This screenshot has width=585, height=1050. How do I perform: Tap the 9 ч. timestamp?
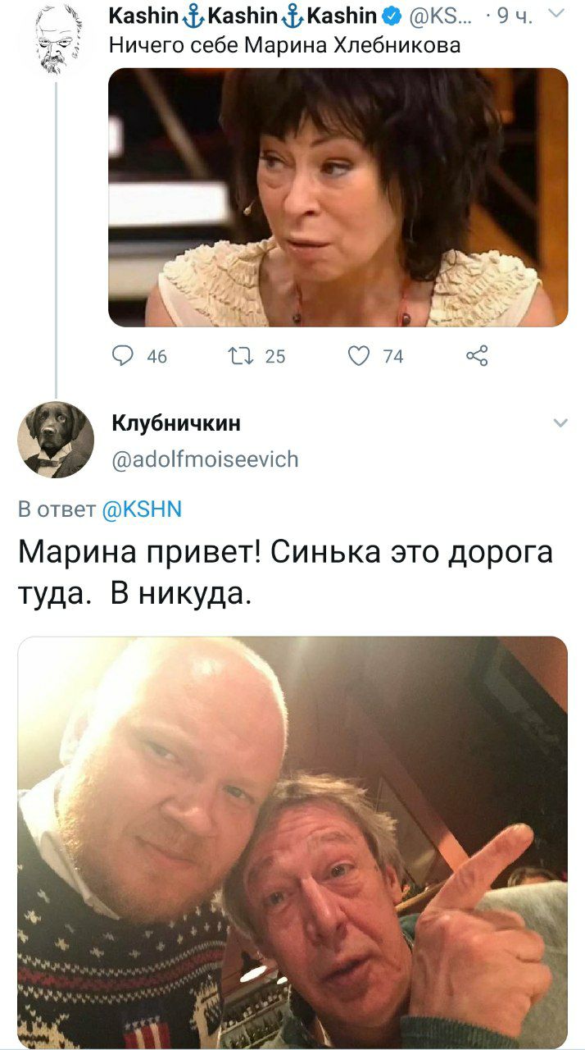point(517,15)
